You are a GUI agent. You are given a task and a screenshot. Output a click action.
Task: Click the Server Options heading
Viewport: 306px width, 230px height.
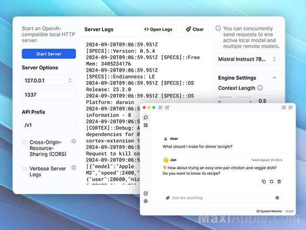tap(40, 68)
